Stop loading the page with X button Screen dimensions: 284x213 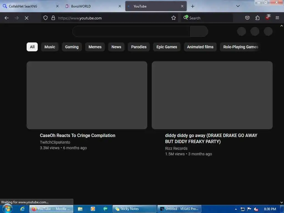click(26, 18)
